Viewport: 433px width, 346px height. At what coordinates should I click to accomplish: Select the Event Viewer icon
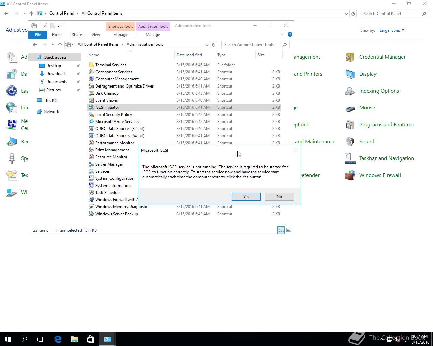tap(91, 100)
